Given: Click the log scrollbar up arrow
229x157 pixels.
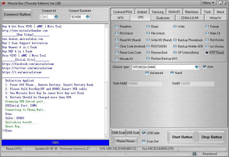Looking at the screenshot, I should [x=106, y=26].
